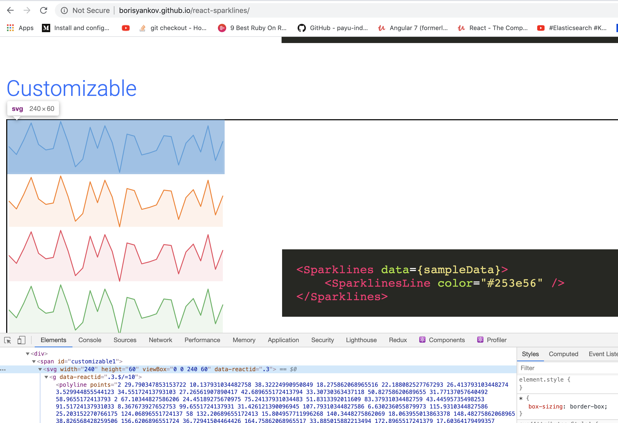Viewport: 618px width, 423px height.
Task: Click the browser address bar URL
Action: [x=184, y=10]
